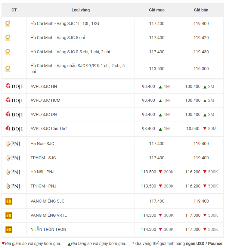This screenshot has width=226, height=248.
Task: Click 500K change in TPHCM - PNJ sell price
Action: [213, 186]
